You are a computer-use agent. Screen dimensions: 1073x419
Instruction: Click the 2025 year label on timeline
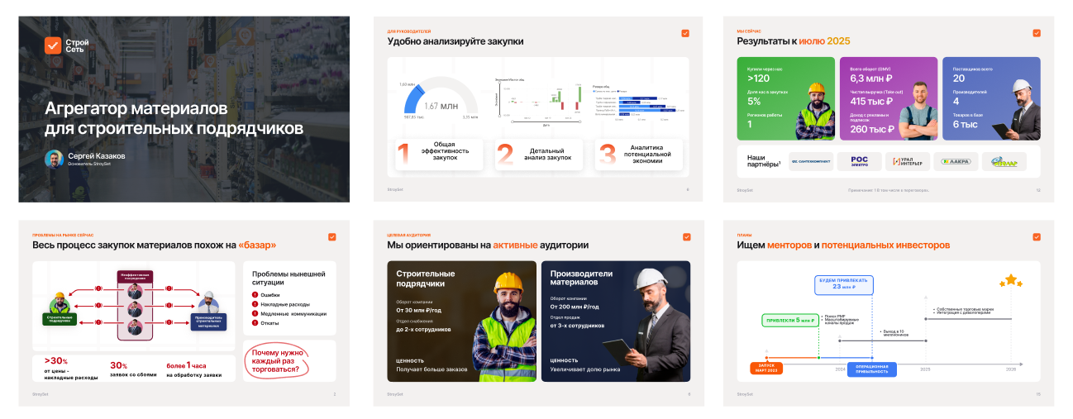[x=926, y=369]
